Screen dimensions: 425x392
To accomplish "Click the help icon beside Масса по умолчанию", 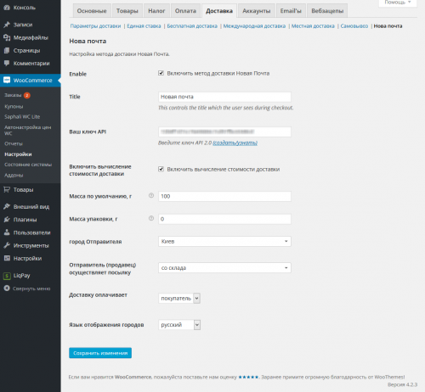I will (151, 195).
